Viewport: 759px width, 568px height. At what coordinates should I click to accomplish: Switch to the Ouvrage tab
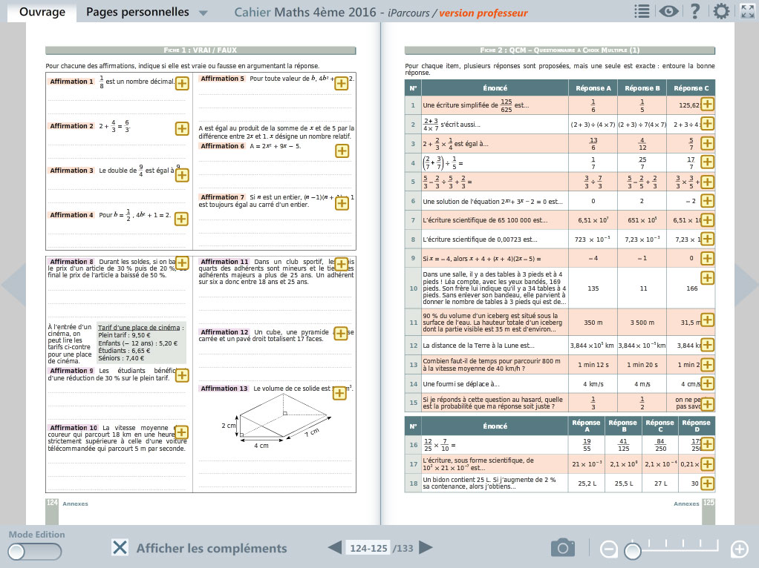42,12
